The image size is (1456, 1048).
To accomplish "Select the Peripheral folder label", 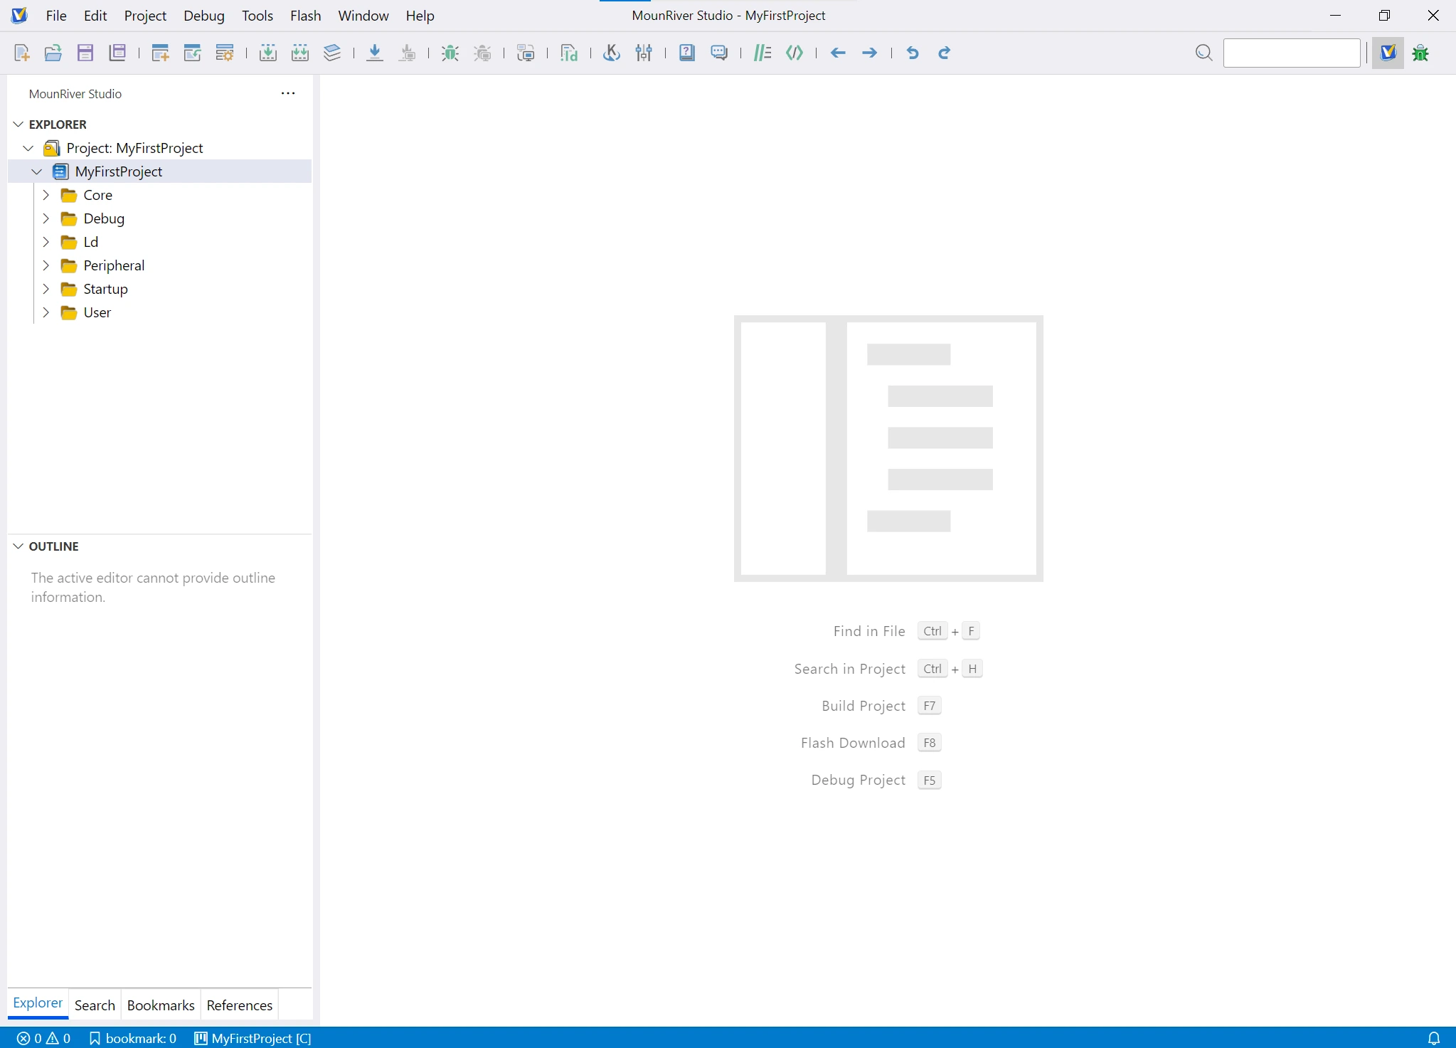I will (114, 265).
